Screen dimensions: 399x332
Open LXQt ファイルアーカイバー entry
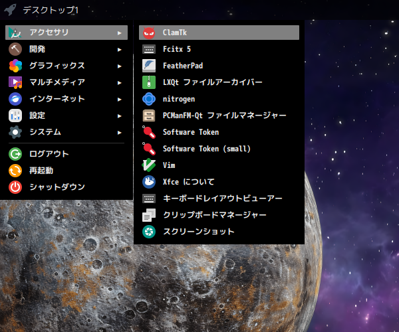click(x=219, y=82)
